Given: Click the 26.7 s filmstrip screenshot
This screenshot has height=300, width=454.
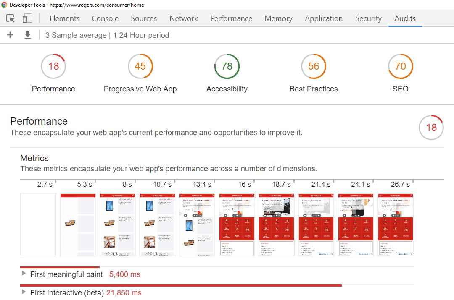Looking at the screenshot, I should 395,224.
